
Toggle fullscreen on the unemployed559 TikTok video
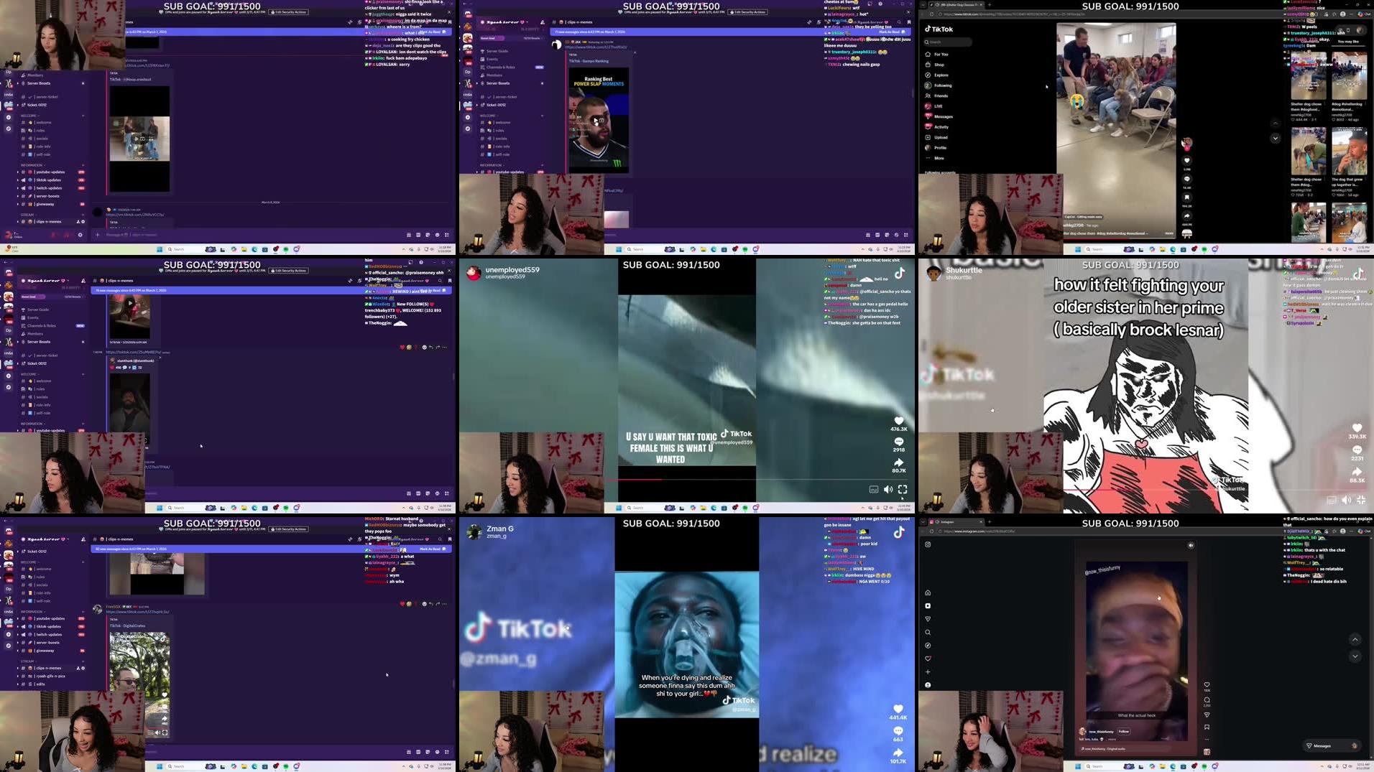[x=903, y=489]
